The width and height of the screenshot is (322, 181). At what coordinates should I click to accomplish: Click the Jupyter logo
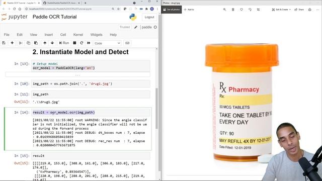click(x=14, y=17)
